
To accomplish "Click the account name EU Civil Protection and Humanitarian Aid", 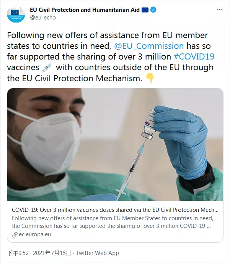I will click(85, 10).
